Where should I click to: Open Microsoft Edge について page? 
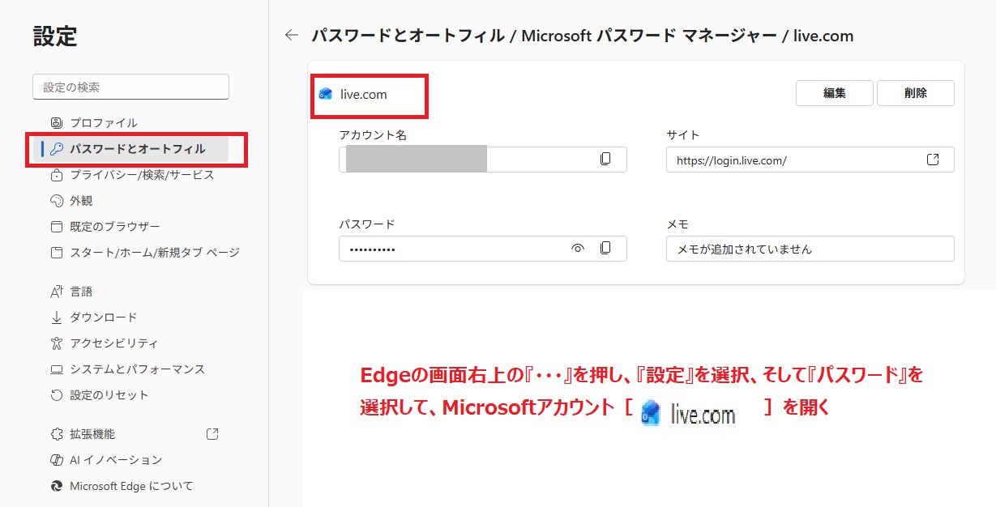pyautogui.click(x=131, y=486)
